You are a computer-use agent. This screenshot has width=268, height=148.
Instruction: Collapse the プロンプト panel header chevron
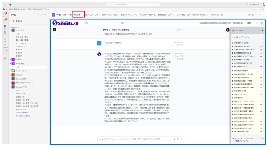click(x=263, y=31)
